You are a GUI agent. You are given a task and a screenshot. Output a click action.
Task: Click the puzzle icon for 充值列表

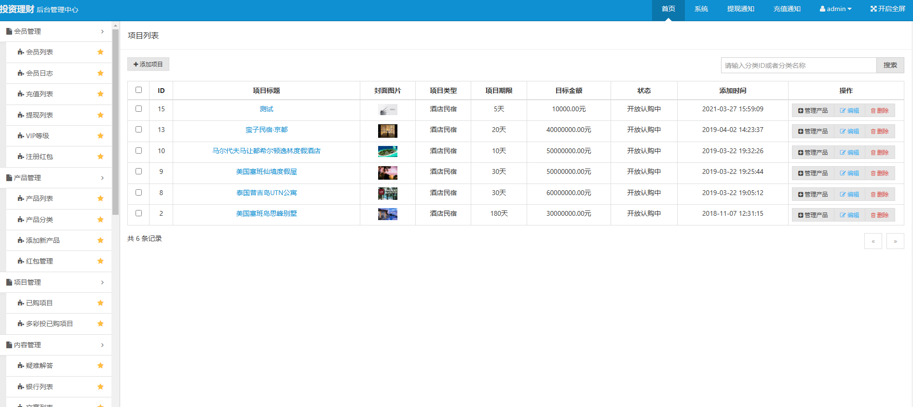(21, 94)
